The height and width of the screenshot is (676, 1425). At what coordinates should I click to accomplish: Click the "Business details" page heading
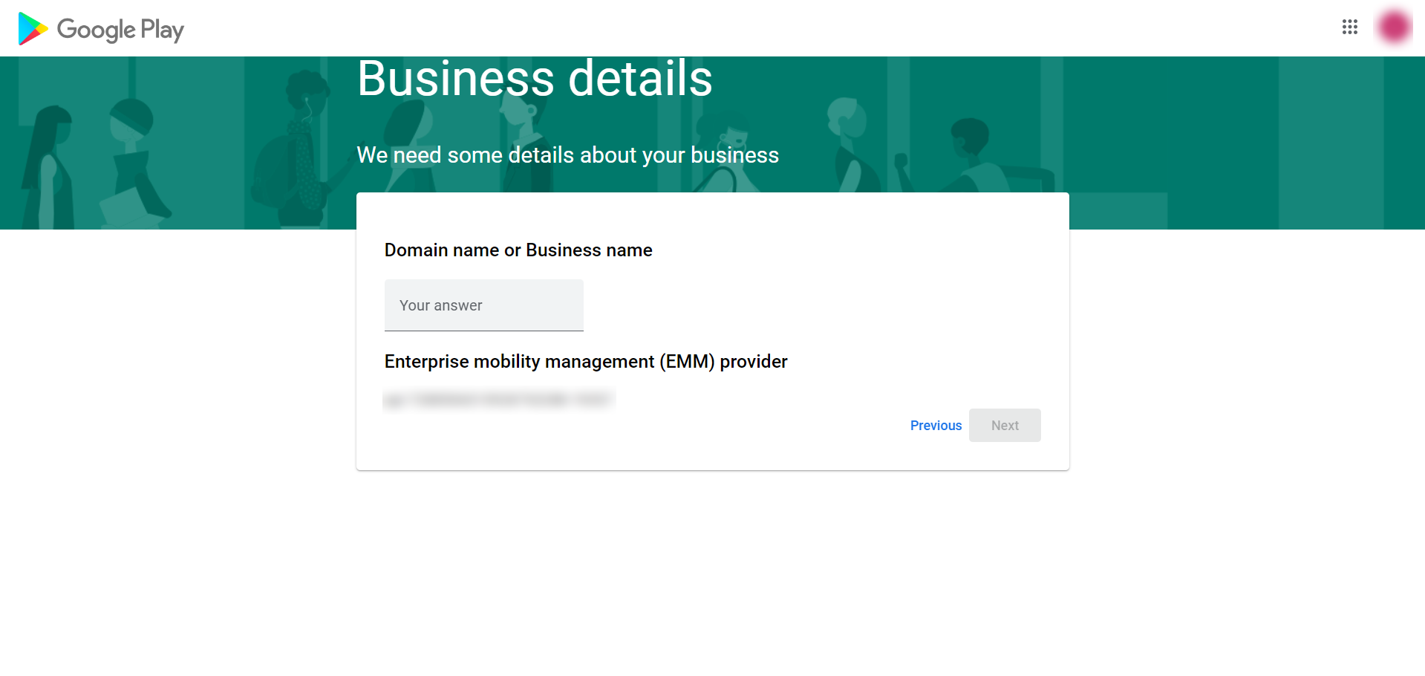(x=535, y=79)
